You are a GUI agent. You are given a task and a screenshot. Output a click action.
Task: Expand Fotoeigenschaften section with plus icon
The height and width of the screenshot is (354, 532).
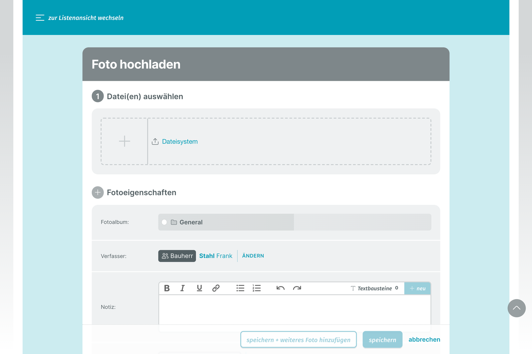[98, 193]
